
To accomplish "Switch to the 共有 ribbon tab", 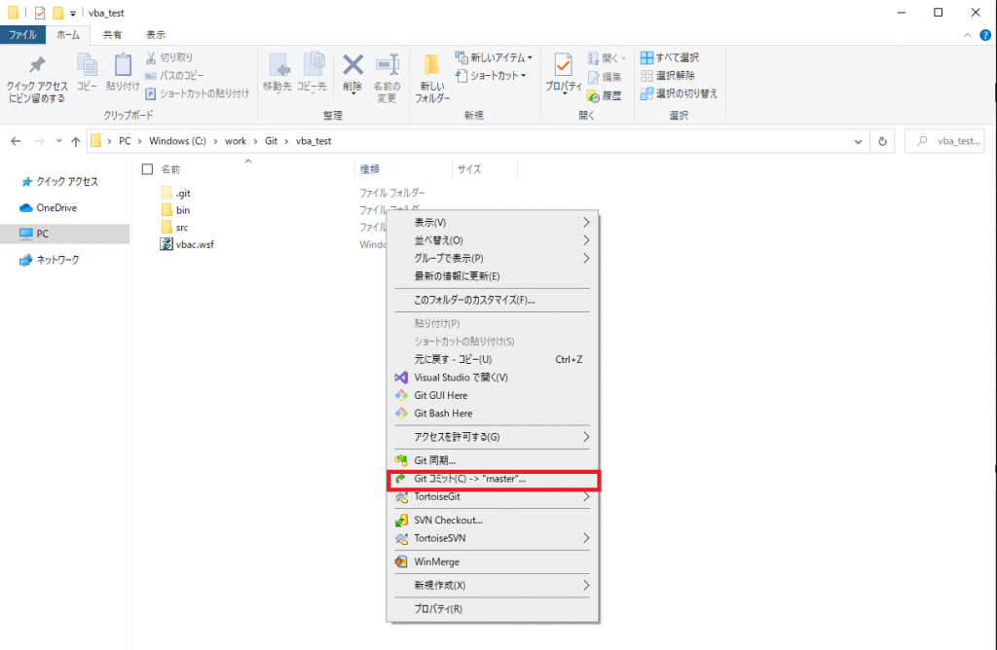I will pyautogui.click(x=113, y=34).
